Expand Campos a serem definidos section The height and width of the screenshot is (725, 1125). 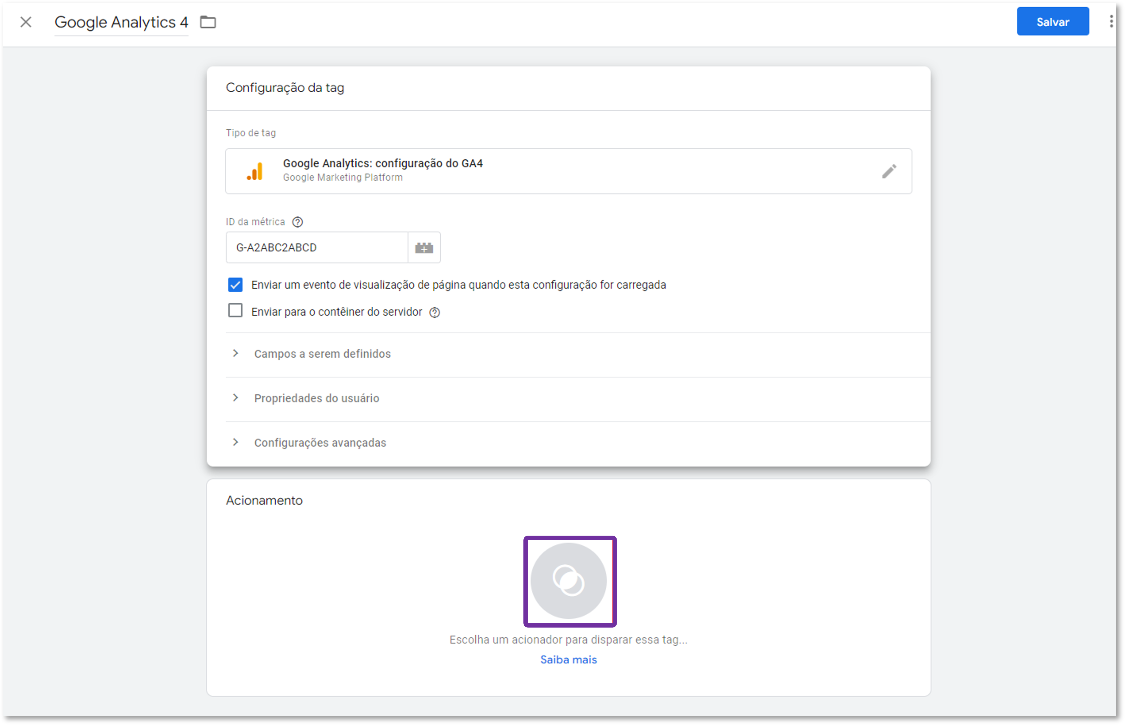(x=578, y=354)
